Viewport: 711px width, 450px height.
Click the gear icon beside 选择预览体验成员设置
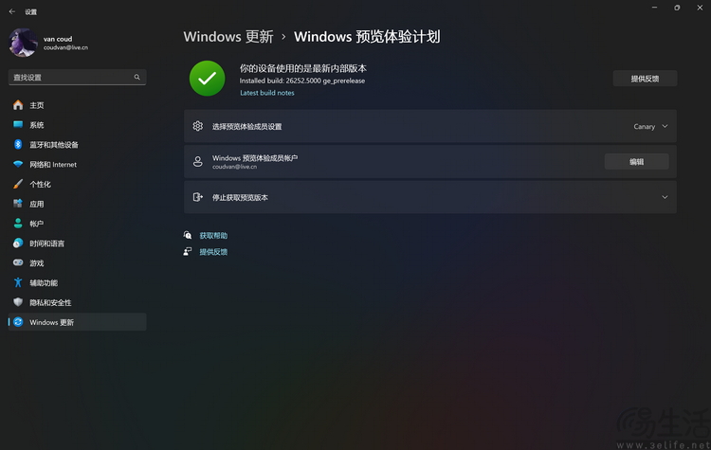click(198, 126)
